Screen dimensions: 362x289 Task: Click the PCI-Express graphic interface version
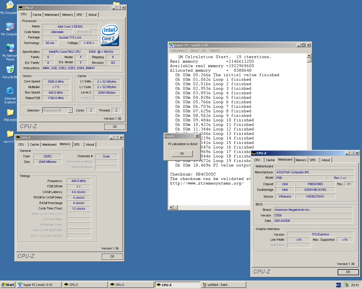[320, 234]
